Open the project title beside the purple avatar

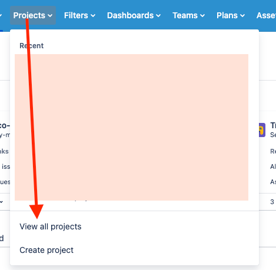point(273,125)
